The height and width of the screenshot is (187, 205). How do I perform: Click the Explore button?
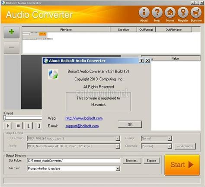(151, 161)
